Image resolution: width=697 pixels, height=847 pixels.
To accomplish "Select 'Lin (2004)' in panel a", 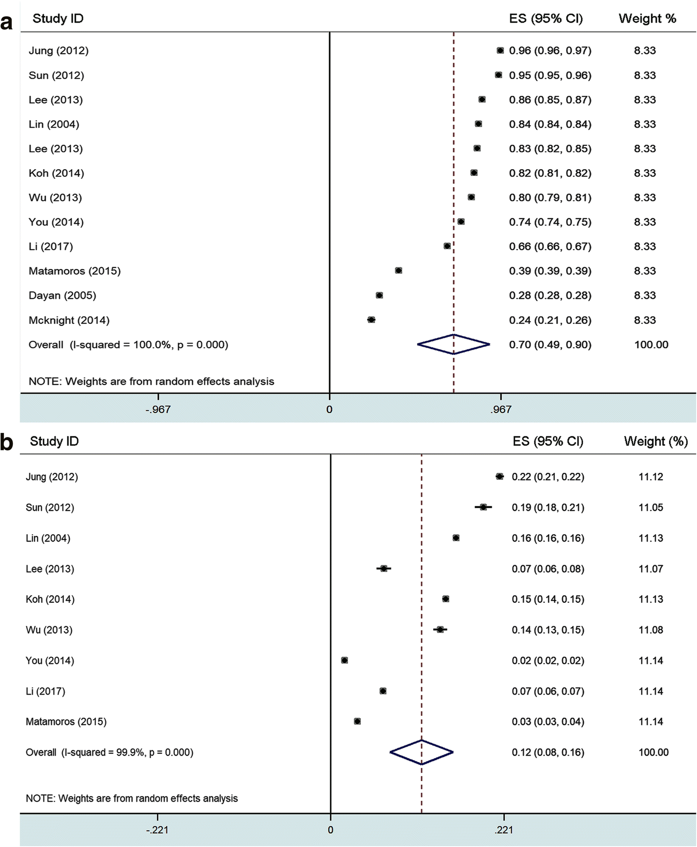I will pyautogui.click(x=54, y=124).
